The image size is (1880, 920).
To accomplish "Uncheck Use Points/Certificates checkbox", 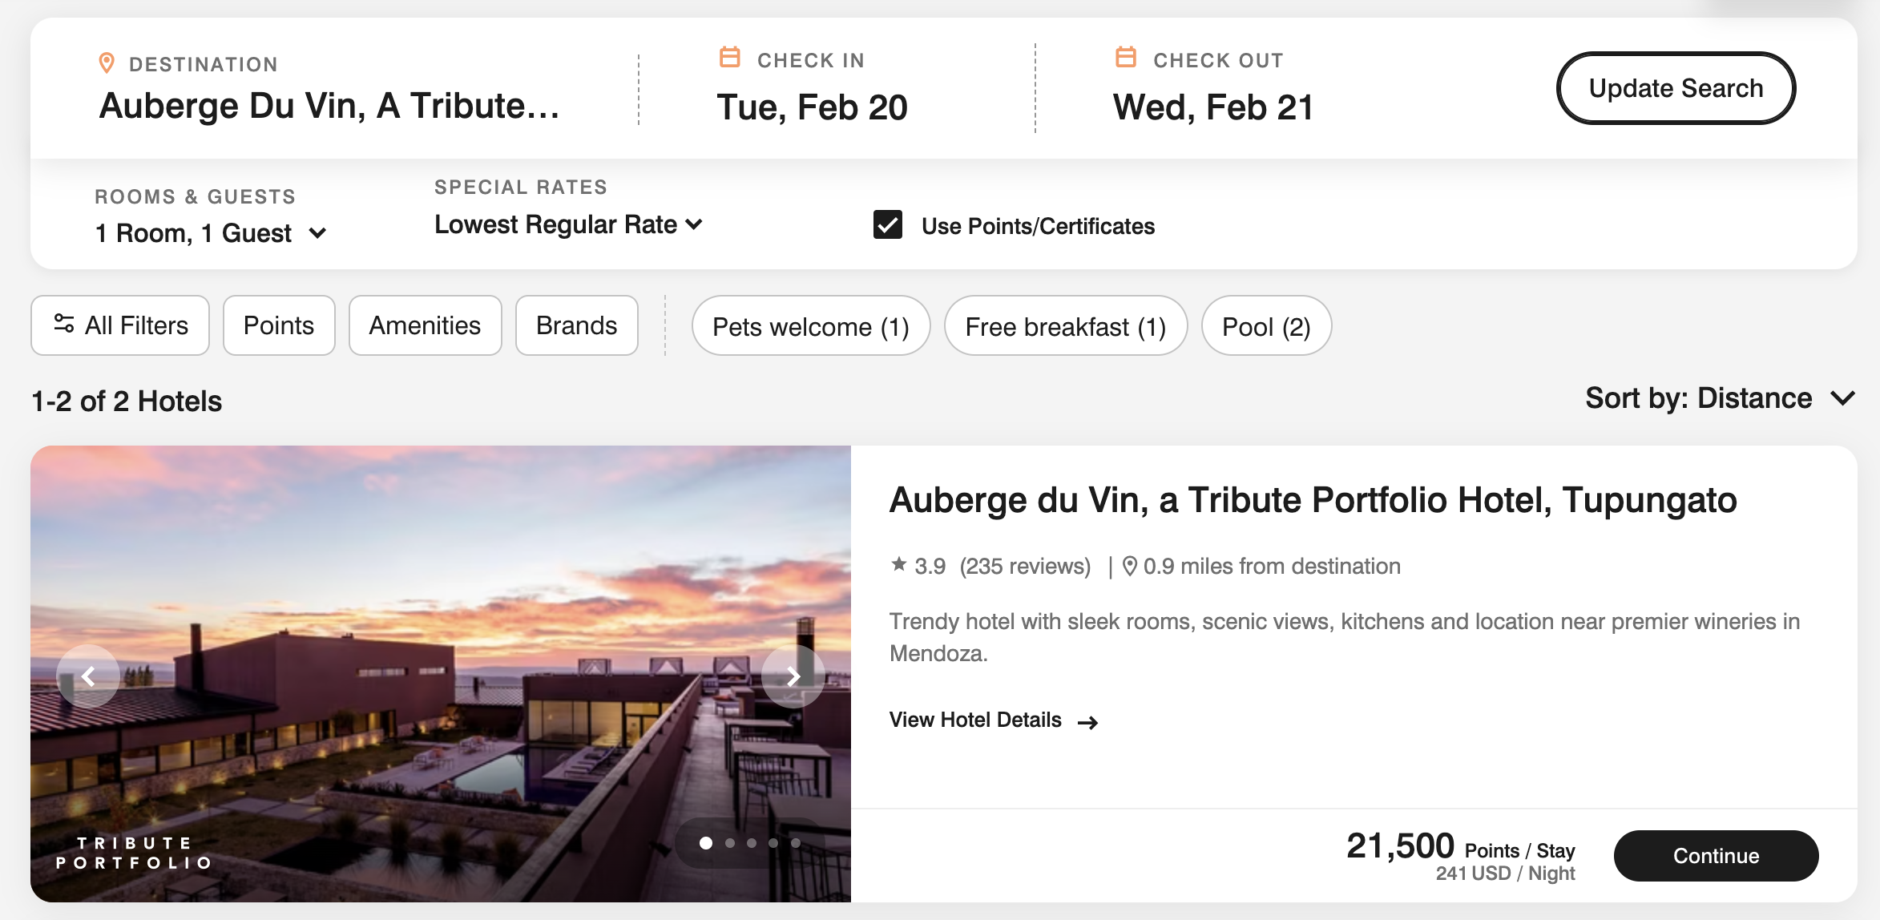I will 887,225.
